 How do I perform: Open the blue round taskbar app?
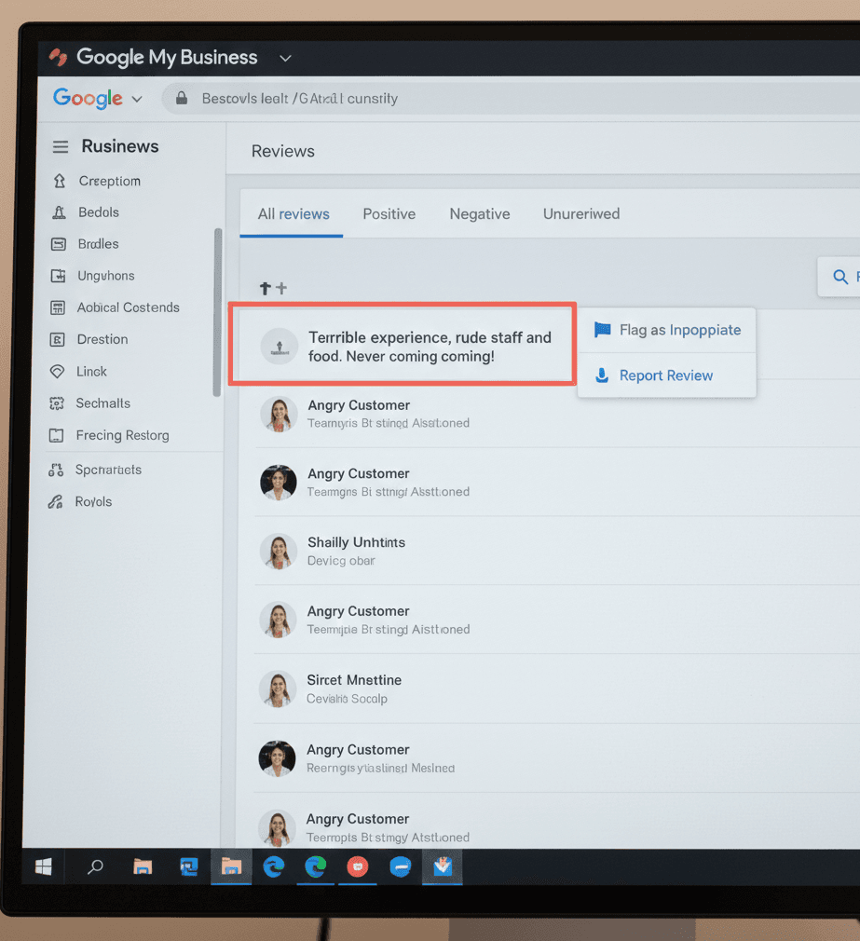tap(401, 866)
